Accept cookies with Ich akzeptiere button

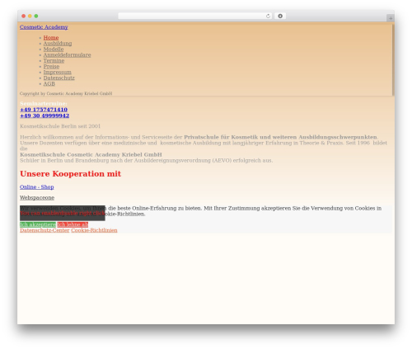(38, 224)
